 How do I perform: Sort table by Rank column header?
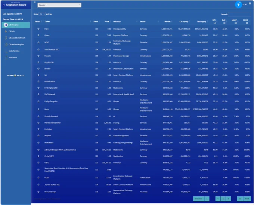point(96,22)
